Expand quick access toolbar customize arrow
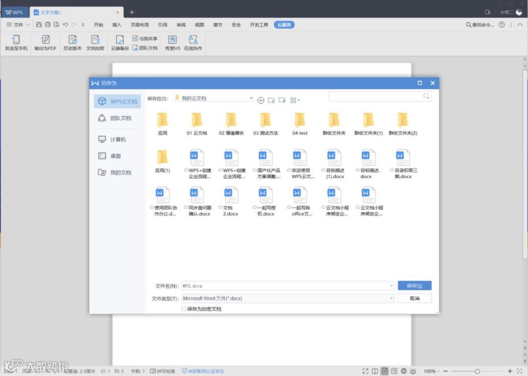Viewport: 528px width, 376px height. [83, 24]
